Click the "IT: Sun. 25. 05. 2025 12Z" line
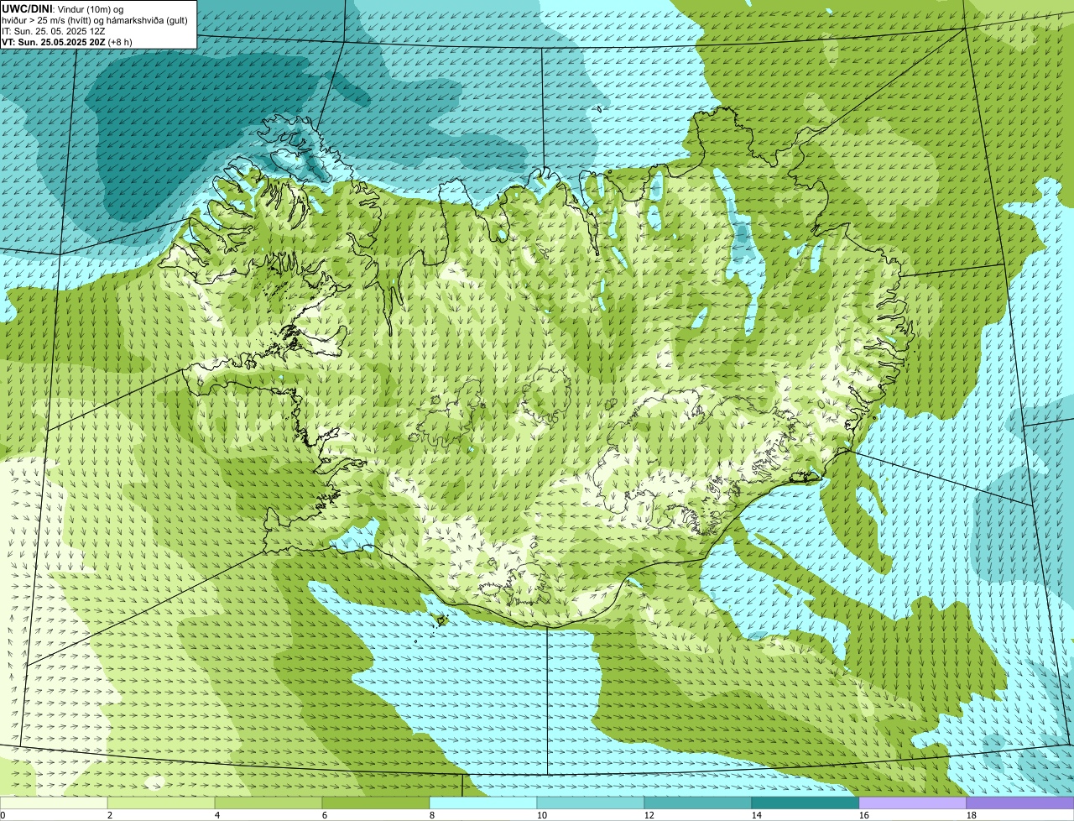This screenshot has height=821, width=1074. pyautogui.click(x=53, y=30)
